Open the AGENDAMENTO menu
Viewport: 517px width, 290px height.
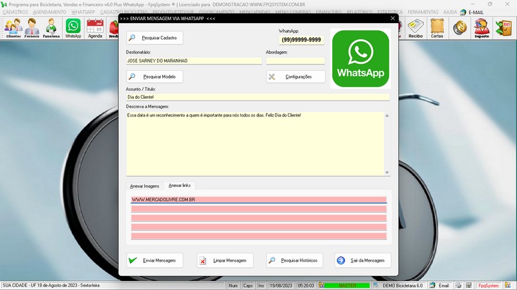pos(50,12)
